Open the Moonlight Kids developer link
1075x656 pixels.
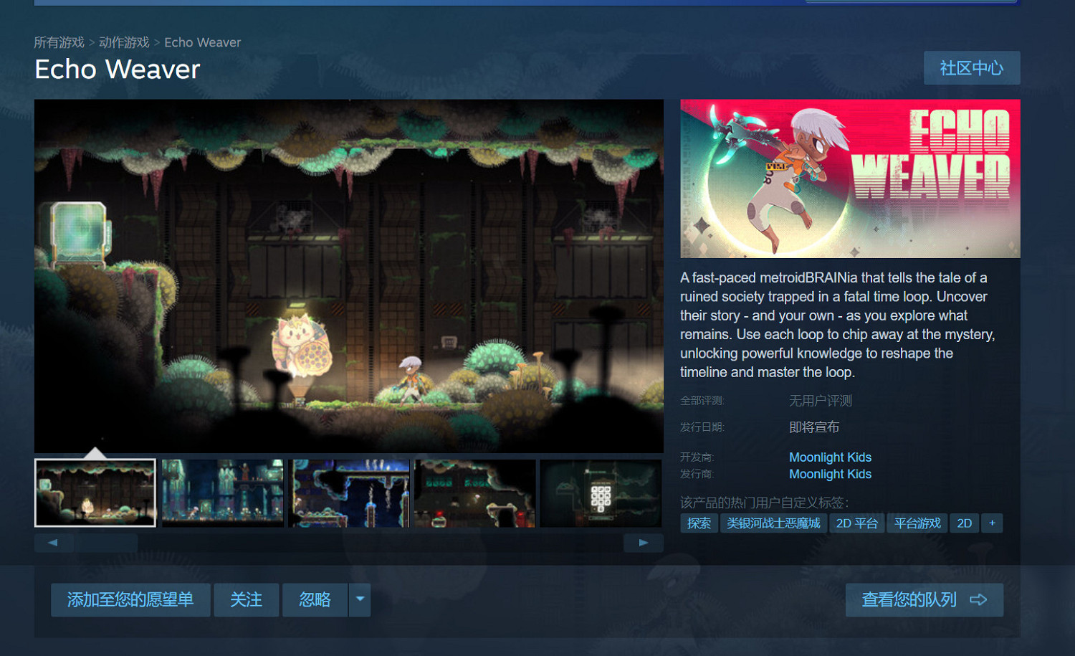click(x=830, y=457)
